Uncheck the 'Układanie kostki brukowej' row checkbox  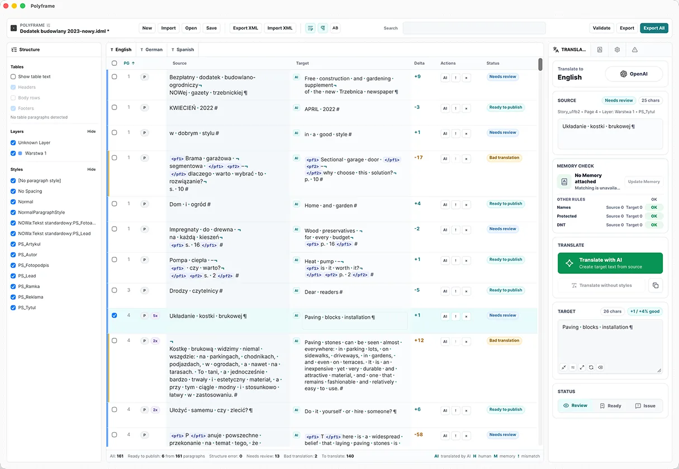pyautogui.click(x=114, y=315)
